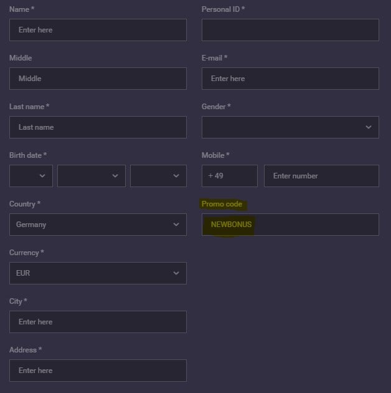Click the Promo code field with NEWBONUS
The width and height of the screenshot is (391, 393).
(290, 225)
